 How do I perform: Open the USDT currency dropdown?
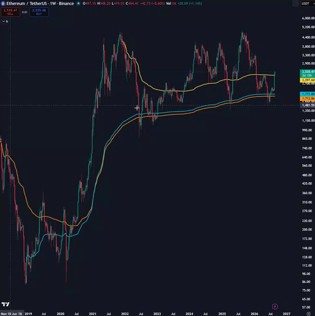point(308,4)
